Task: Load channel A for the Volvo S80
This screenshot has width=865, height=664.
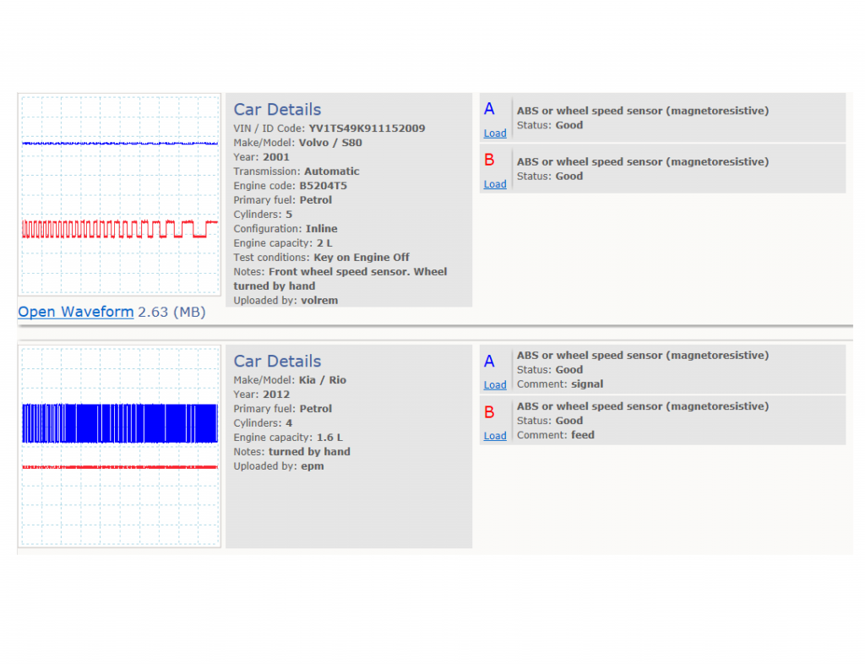Action: tap(495, 133)
